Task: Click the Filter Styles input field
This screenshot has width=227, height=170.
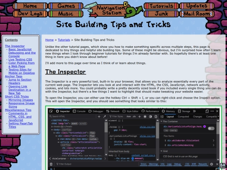Action: [x=117, y=117]
